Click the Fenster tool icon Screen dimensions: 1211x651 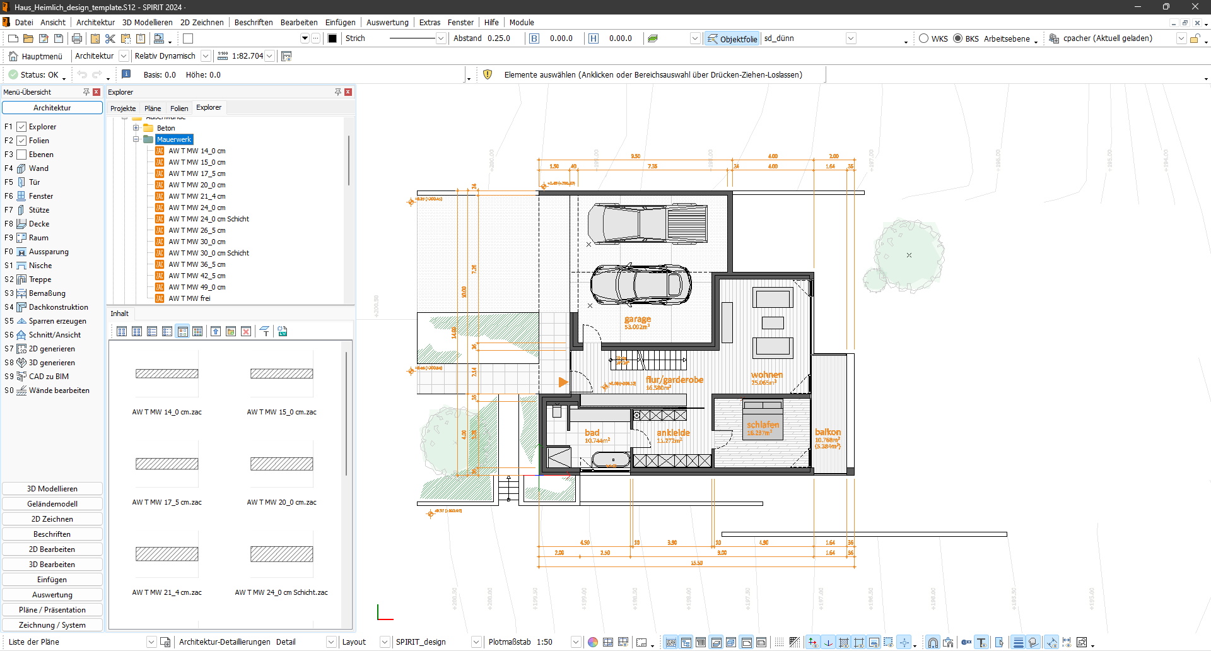click(21, 196)
